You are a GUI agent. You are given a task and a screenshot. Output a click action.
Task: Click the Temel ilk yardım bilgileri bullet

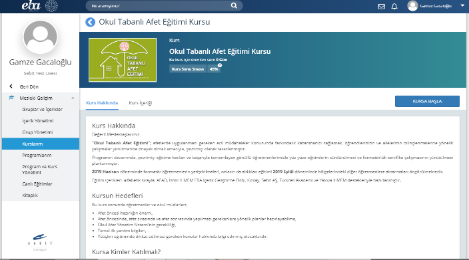122,231
